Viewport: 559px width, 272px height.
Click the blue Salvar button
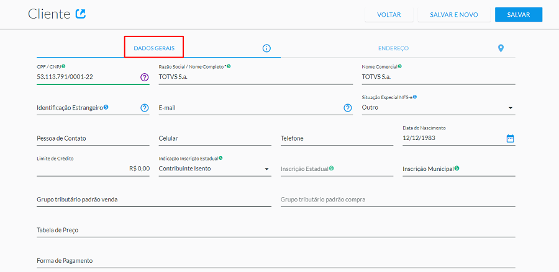click(x=519, y=15)
